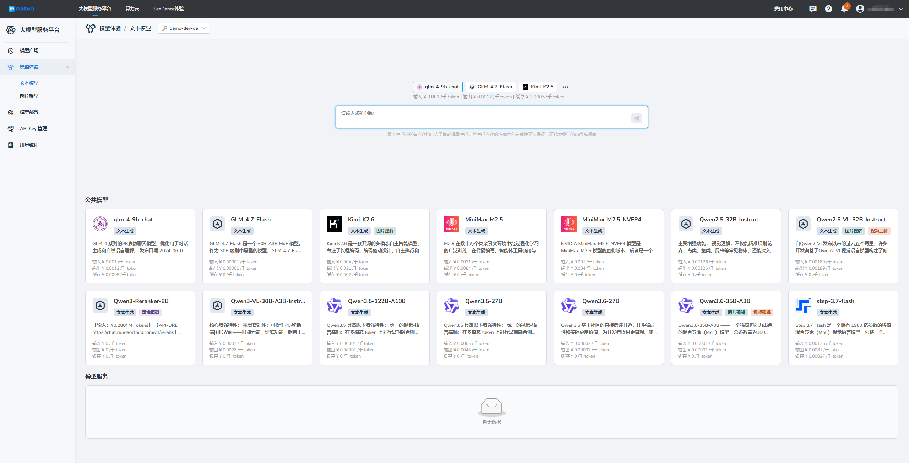
Task: Click the 模型服务 section heading
Action: coord(97,376)
